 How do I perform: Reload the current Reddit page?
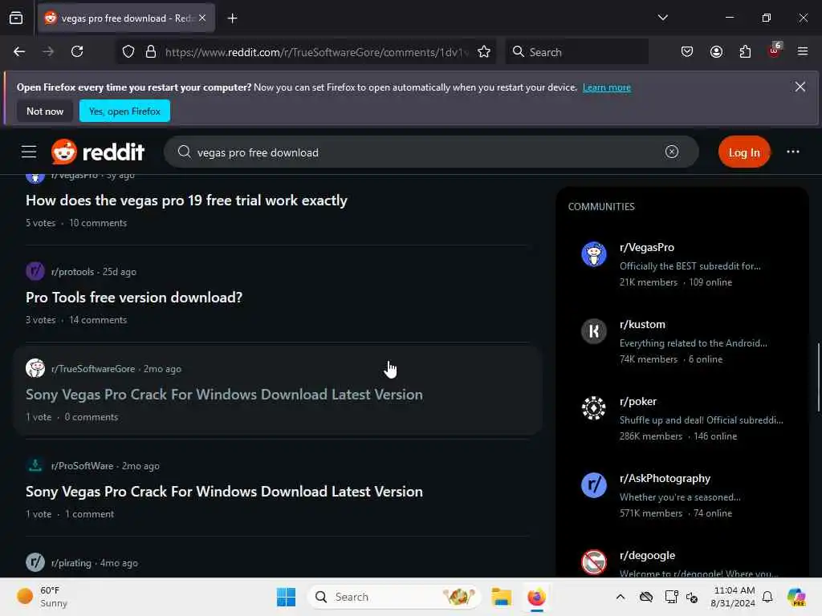tap(77, 51)
